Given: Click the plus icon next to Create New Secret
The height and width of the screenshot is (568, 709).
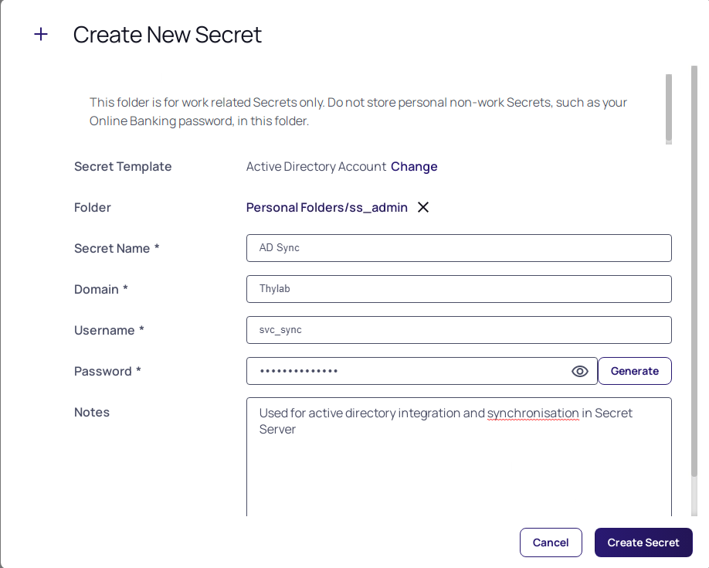Looking at the screenshot, I should 40,34.
